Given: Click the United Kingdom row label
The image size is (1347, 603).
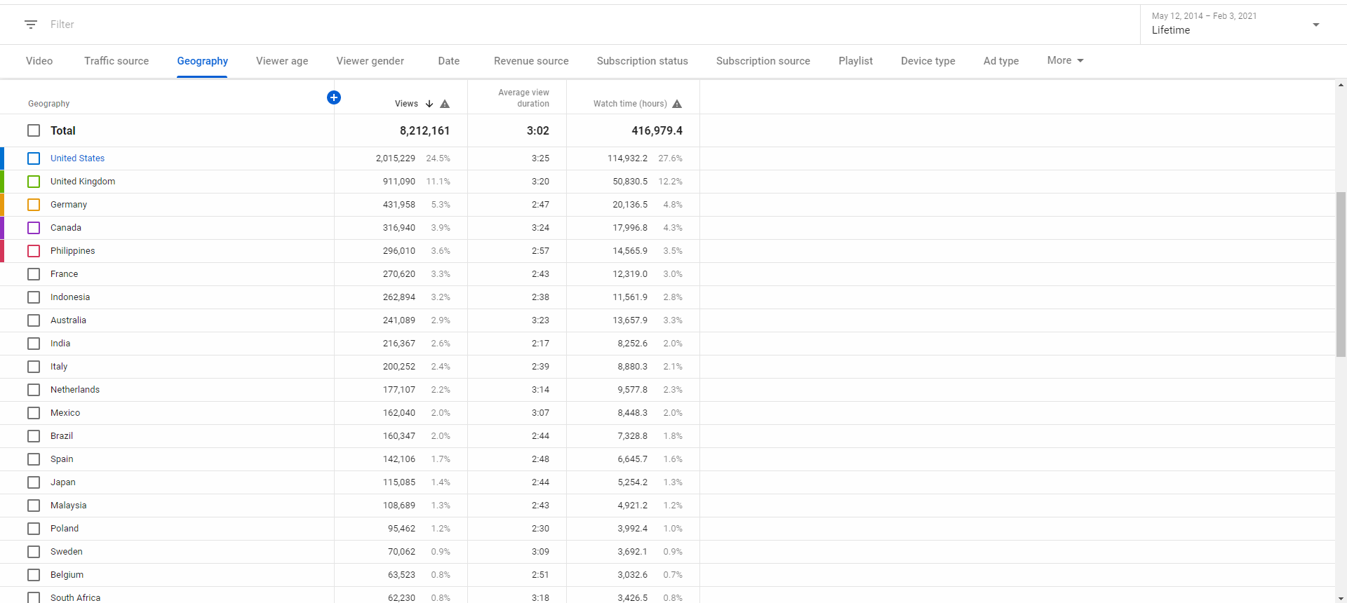Looking at the screenshot, I should click(x=83, y=182).
